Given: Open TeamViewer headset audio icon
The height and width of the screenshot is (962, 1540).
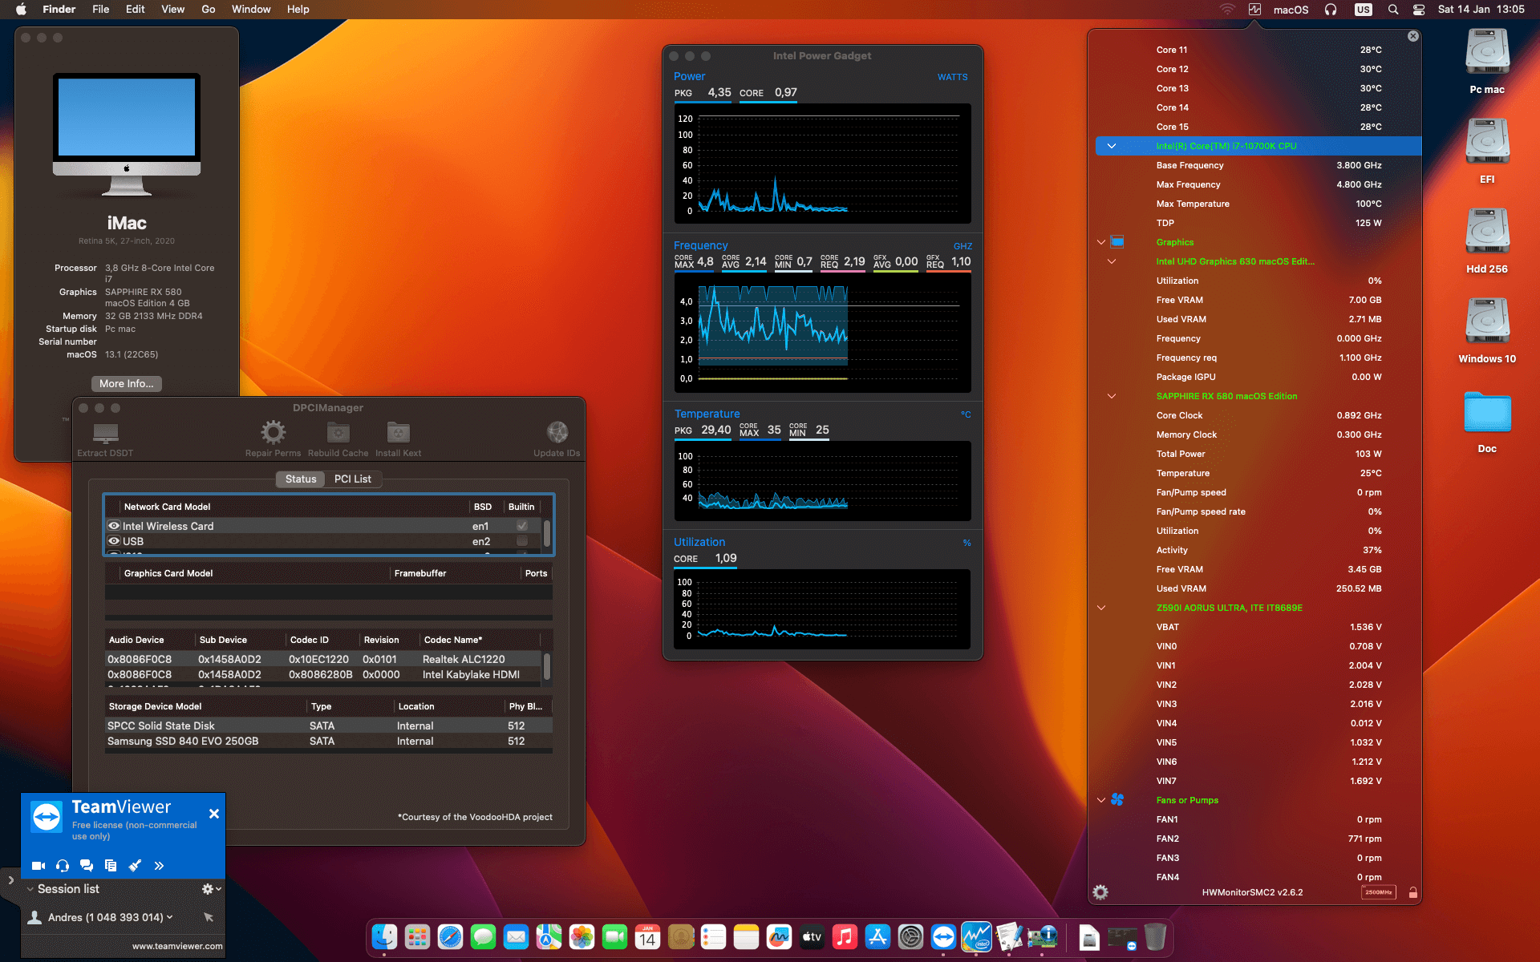Looking at the screenshot, I should [63, 866].
